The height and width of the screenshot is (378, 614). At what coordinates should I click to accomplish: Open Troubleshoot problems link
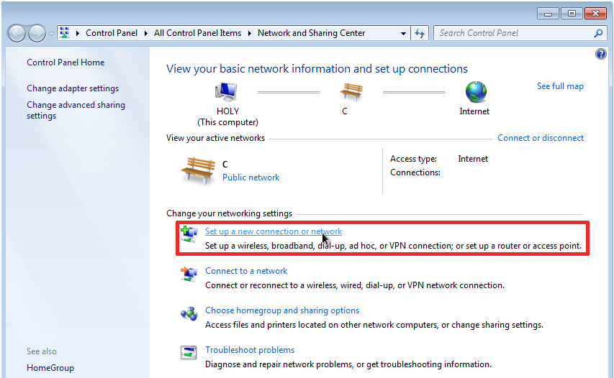tap(250, 350)
